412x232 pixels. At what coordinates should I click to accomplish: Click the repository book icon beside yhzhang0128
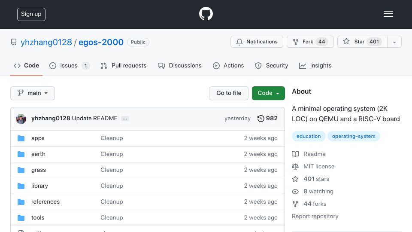coord(14,42)
